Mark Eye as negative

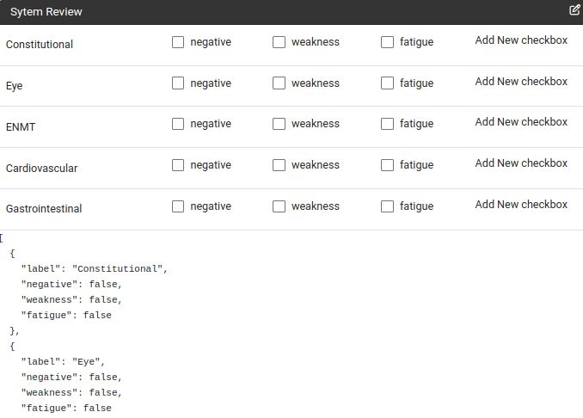[178, 83]
